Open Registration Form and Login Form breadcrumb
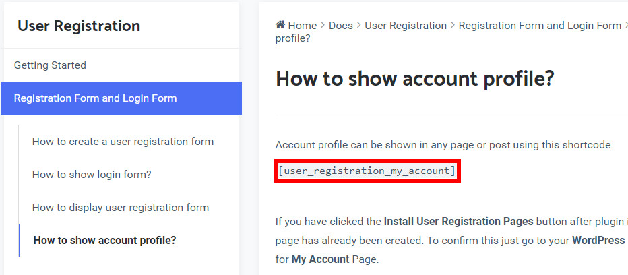The height and width of the screenshot is (275, 628). 540,26
